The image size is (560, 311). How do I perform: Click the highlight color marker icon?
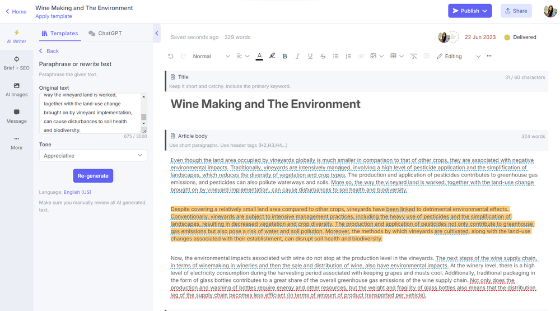(x=272, y=56)
